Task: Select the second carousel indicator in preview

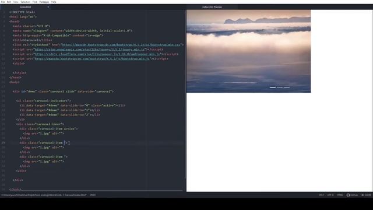Action: (x=280, y=87)
